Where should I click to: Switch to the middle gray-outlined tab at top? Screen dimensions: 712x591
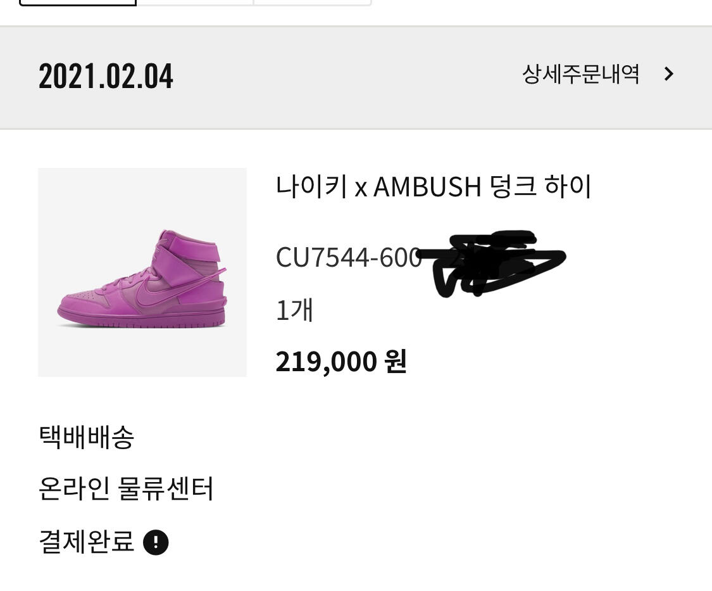click(x=195, y=3)
